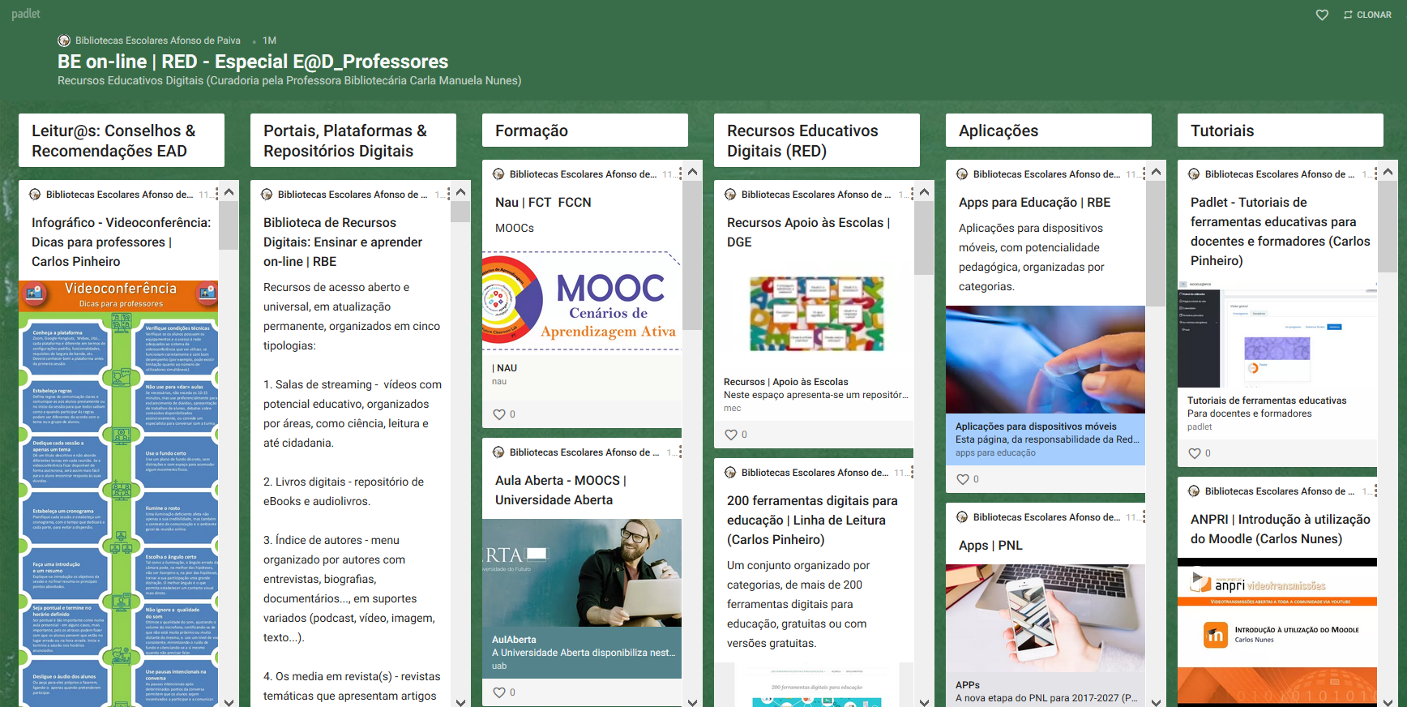Image resolution: width=1407 pixels, height=707 pixels.
Task: Like this padlet with the top-right heart
Action: (x=1322, y=15)
